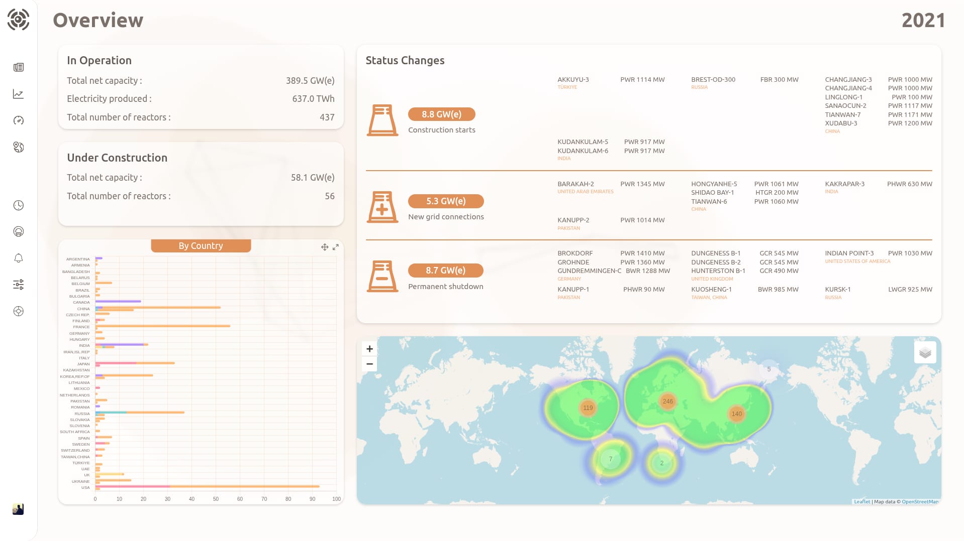The width and height of the screenshot is (964, 541).
Task: Open the newspaper overview sidebar icon
Action: coord(19,67)
